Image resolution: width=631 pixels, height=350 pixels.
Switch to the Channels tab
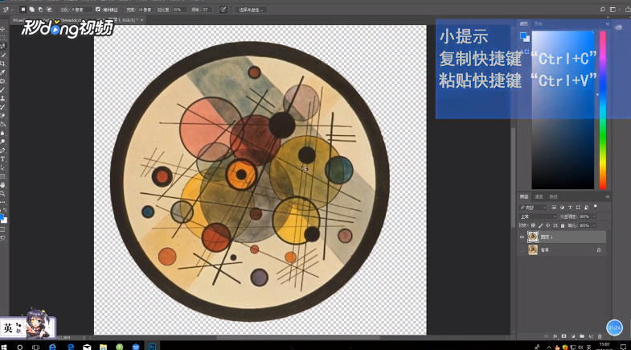tap(539, 196)
